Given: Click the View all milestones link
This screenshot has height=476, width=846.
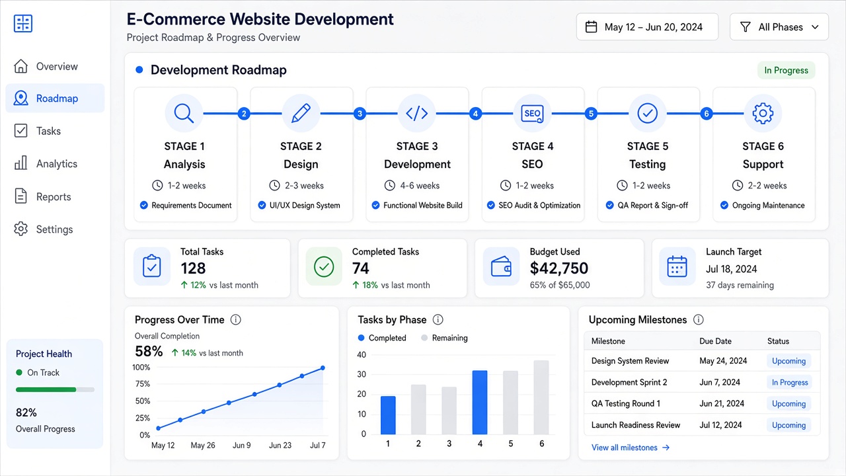Looking at the screenshot, I should pyautogui.click(x=631, y=448).
